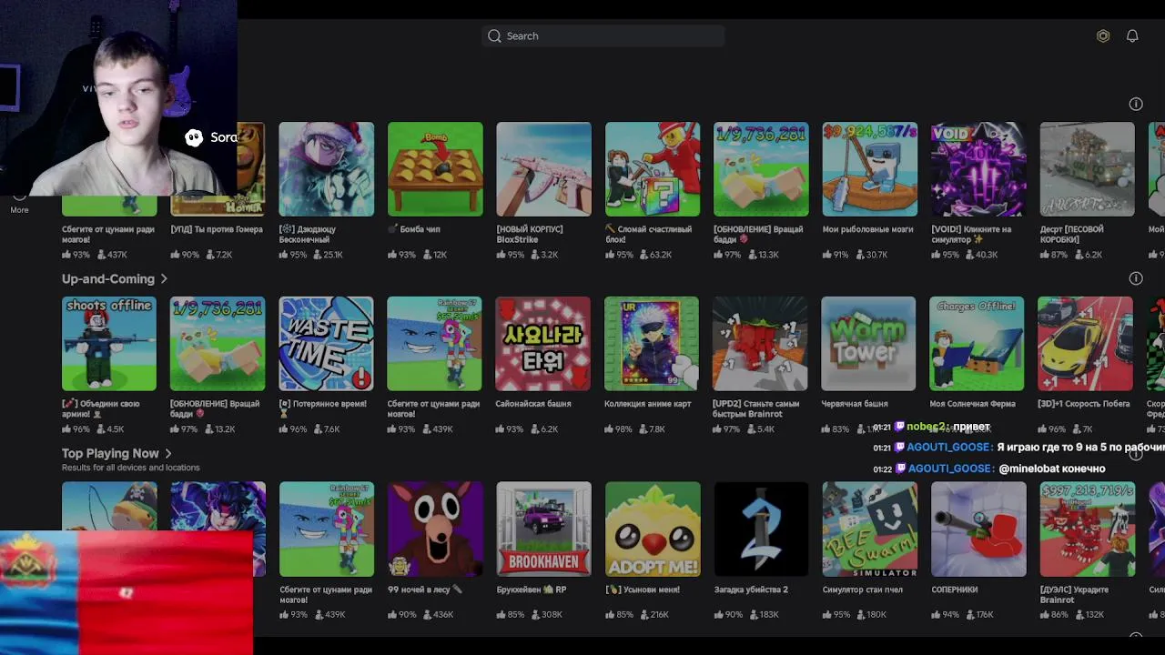The image size is (1165, 655).
Task: Open Моя Солнечная Ферма thumbnail
Action: click(977, 344)
